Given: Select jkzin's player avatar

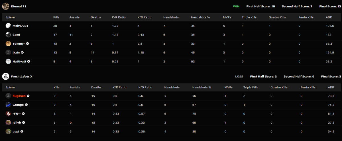Looking at the screenshot, I should click(8, 52).
